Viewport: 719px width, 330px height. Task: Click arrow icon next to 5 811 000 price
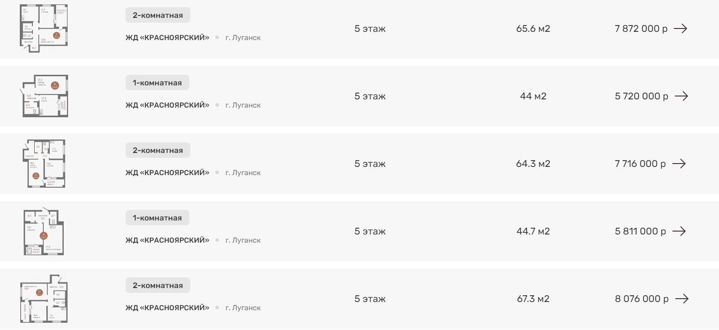(679, 231)
